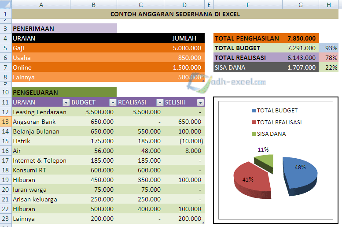Select the TOTAL PENGHASILAN value 7.850.000

pyautogui.click(x=301, y=38)
